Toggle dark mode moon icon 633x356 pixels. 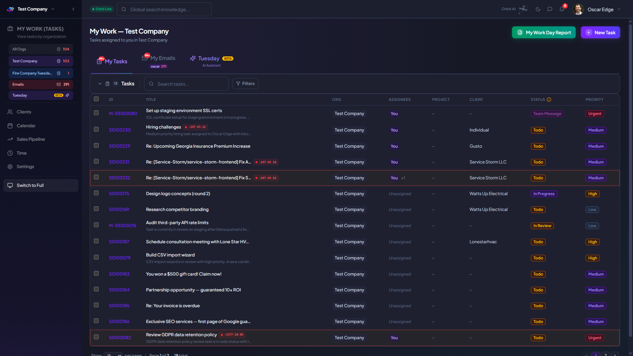[538, 9]
